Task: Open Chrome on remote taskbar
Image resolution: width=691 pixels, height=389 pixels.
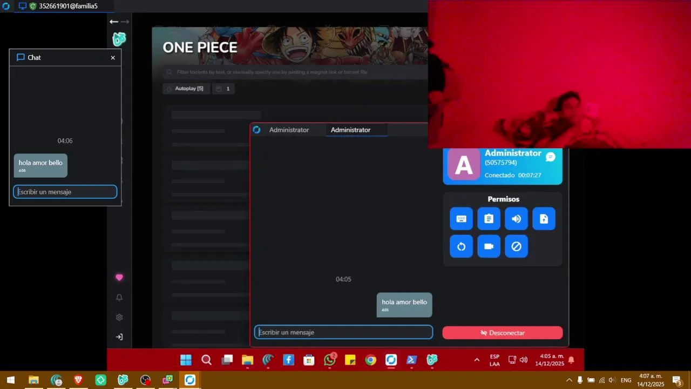Action: (x=370, y=360)
